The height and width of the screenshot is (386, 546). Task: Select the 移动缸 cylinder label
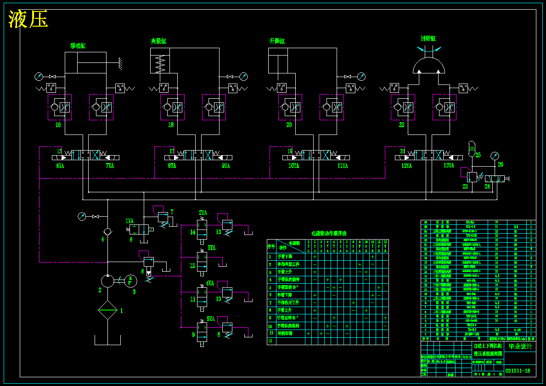[78, 45]
